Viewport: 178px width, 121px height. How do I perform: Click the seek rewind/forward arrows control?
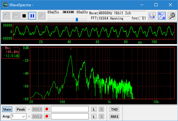click(68, 12)
